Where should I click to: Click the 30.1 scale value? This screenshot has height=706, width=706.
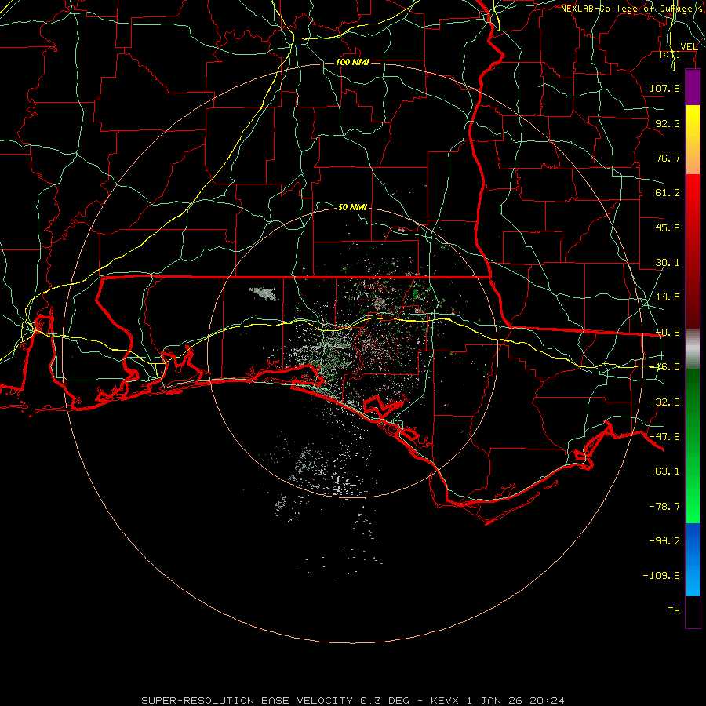pyautogui.click(x=668, y=263)
